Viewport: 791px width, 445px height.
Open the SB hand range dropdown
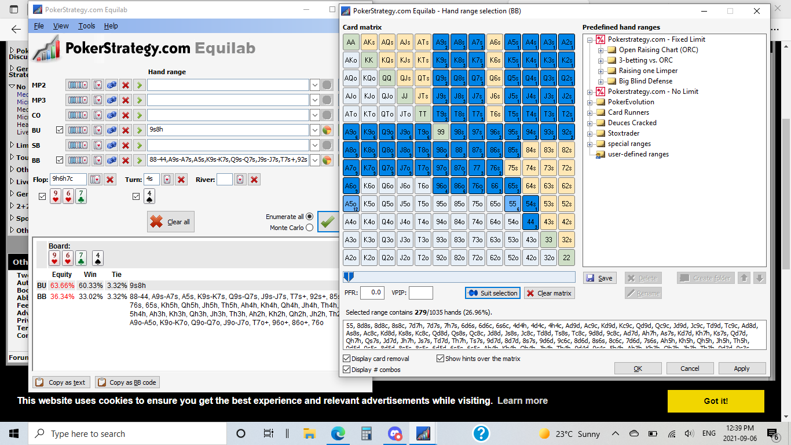click(x=315, y=145)
